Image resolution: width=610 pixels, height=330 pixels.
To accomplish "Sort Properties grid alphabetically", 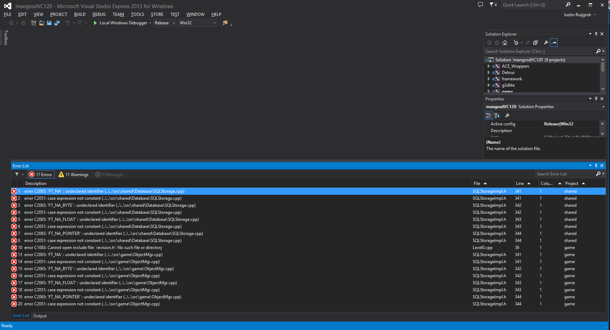I will pos(497,115).
